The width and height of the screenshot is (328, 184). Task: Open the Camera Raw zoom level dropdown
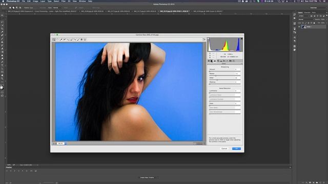pyautogui.click(x=65, y=144)
